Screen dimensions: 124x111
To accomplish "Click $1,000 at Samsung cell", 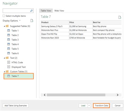I will 81,26.
